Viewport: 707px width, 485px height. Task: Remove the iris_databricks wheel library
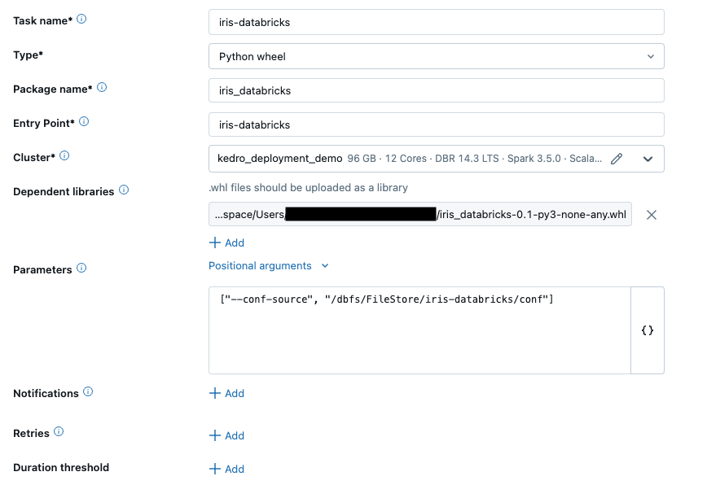pos(652,215)
